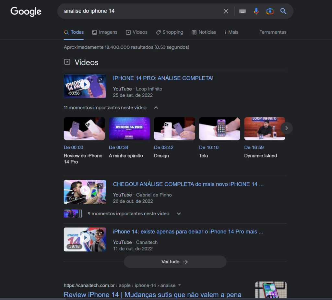Play the iPhone 14 Pro video thumbnail 50:58
The image size is (332, 300).
[x=85, y=86]
